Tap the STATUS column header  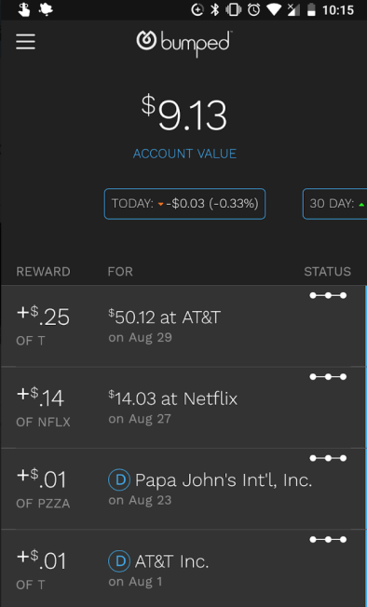click(x=328, y=272)
